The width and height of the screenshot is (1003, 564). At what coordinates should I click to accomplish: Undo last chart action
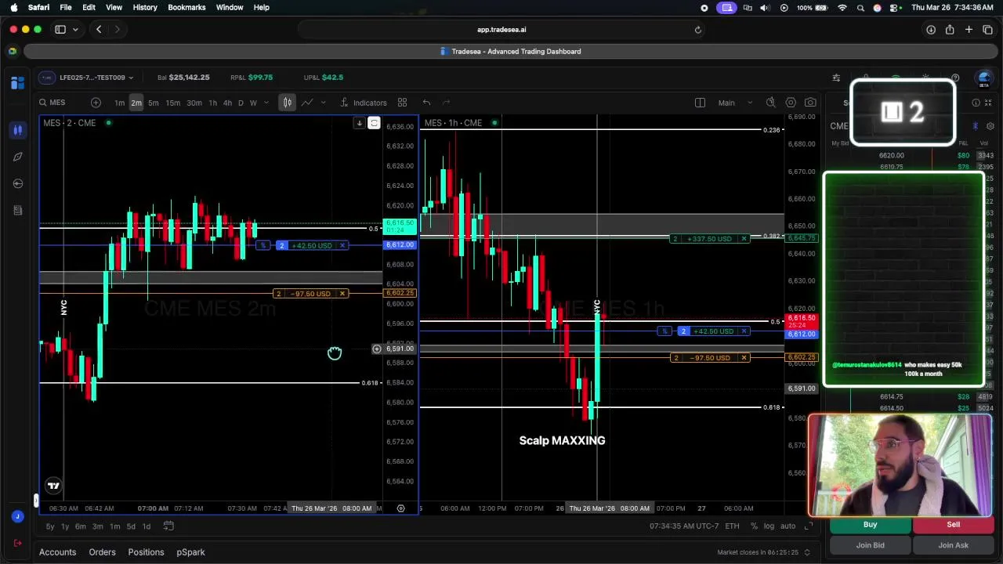pyautogui.click(x=426, y=103)
